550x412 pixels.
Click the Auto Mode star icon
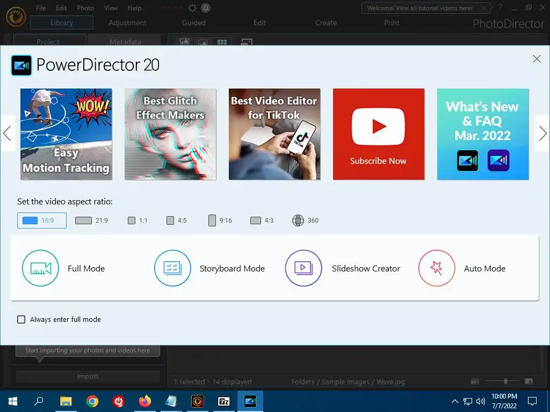pyautogui.click(x=437, y=268)
